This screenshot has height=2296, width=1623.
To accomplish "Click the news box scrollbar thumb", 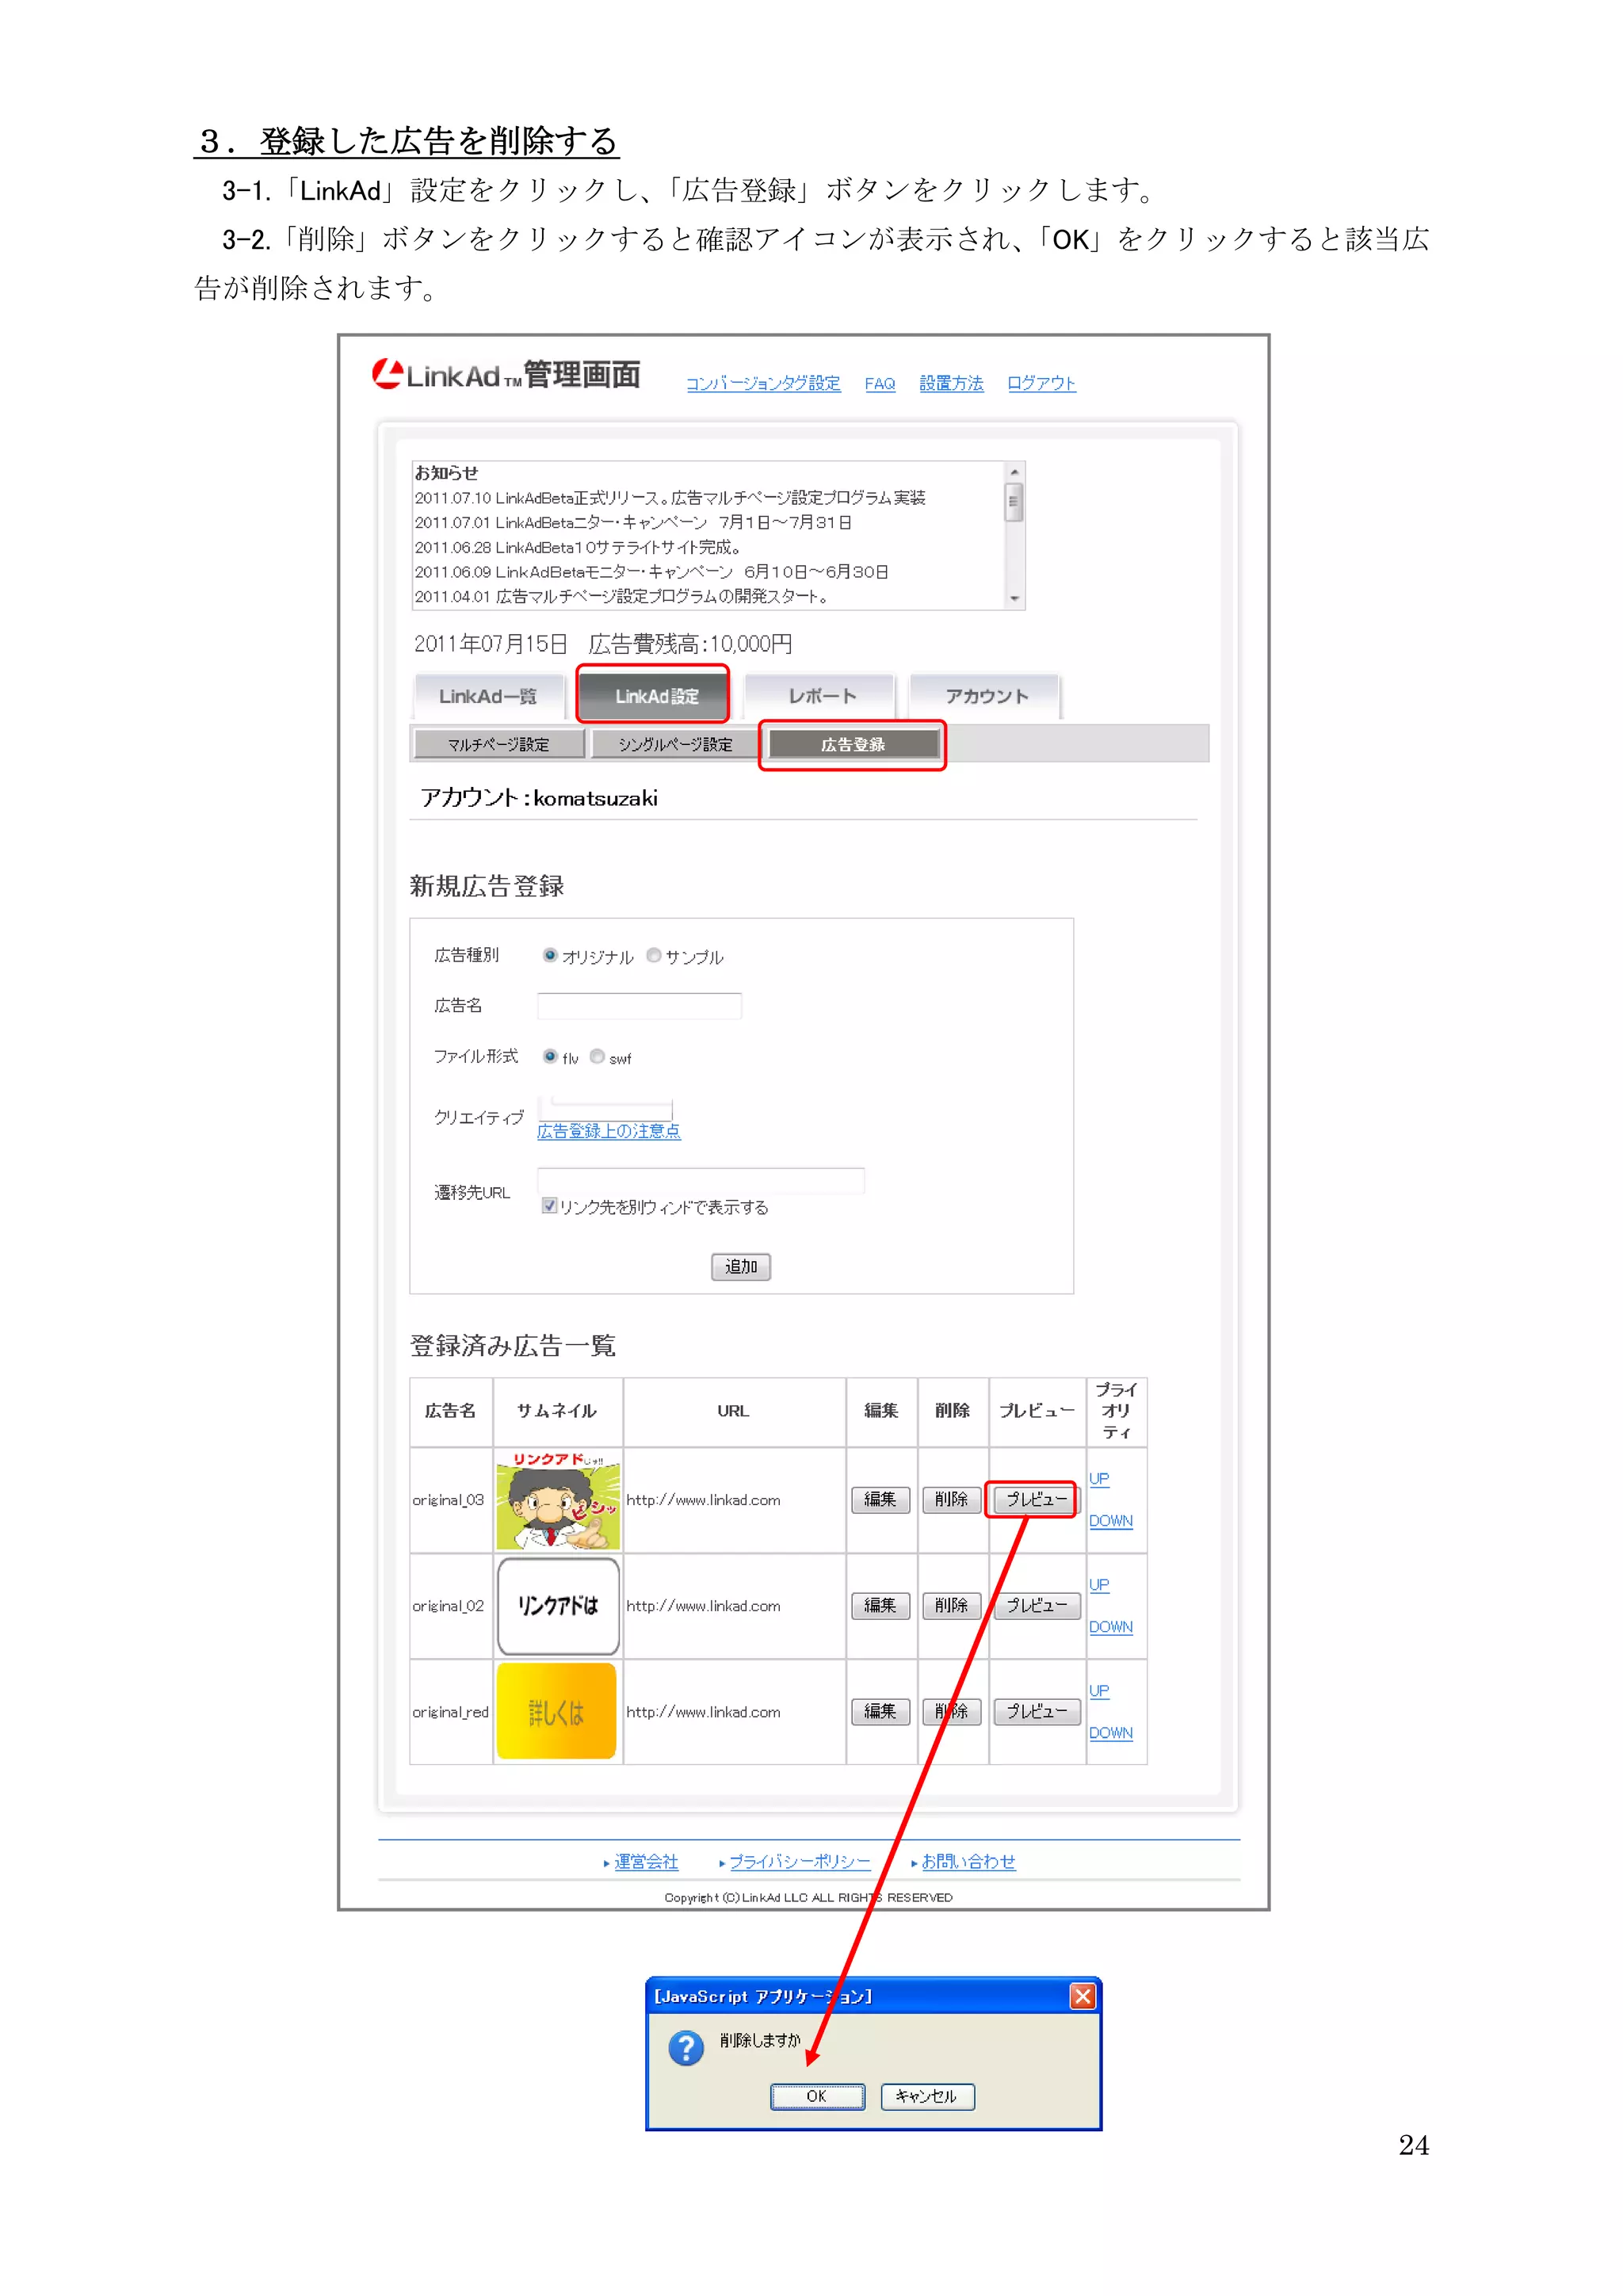I will click(x=1014, y=502).
